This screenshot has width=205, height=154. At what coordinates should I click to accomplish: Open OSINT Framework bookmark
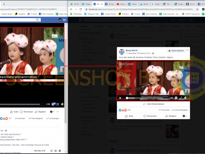191,14
